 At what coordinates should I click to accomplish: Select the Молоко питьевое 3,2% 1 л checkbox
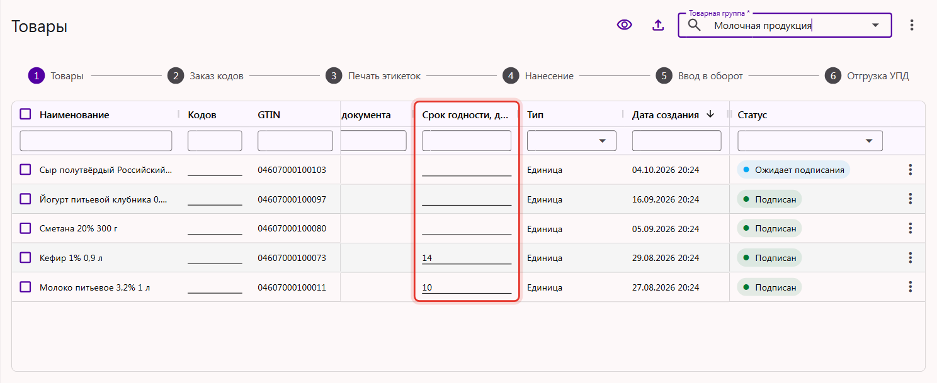click(x=25, y=287)
